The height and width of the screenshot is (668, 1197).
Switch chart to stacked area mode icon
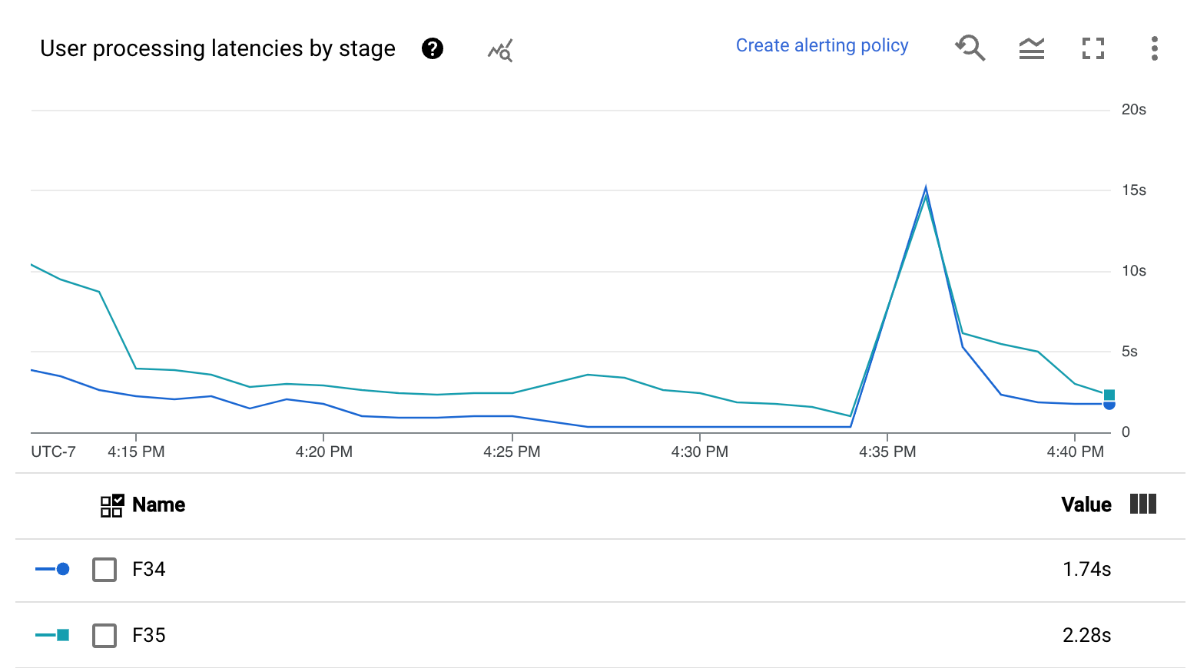click(x=1031, y=48)
